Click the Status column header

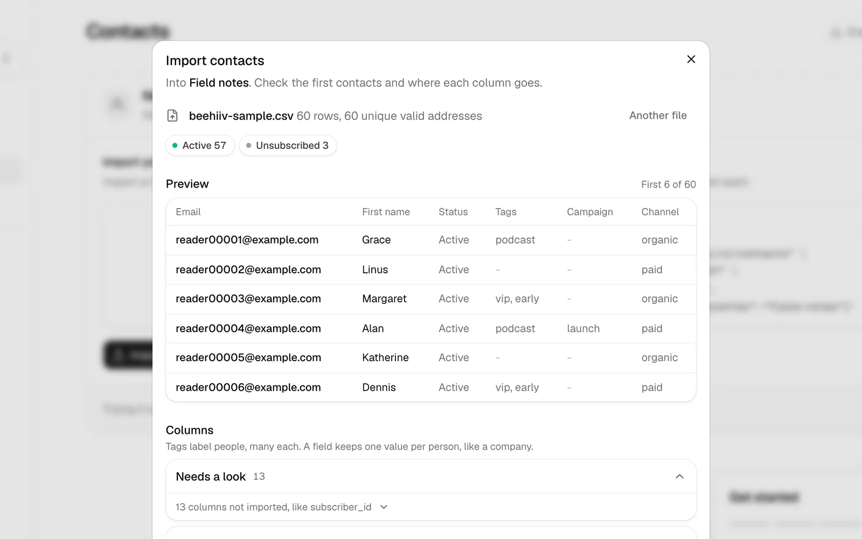[453, 212]
